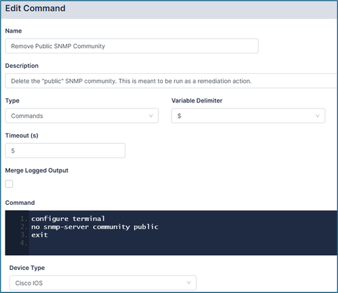
Task: Click the 'exit' line in command editor
Action: point(39,235)
